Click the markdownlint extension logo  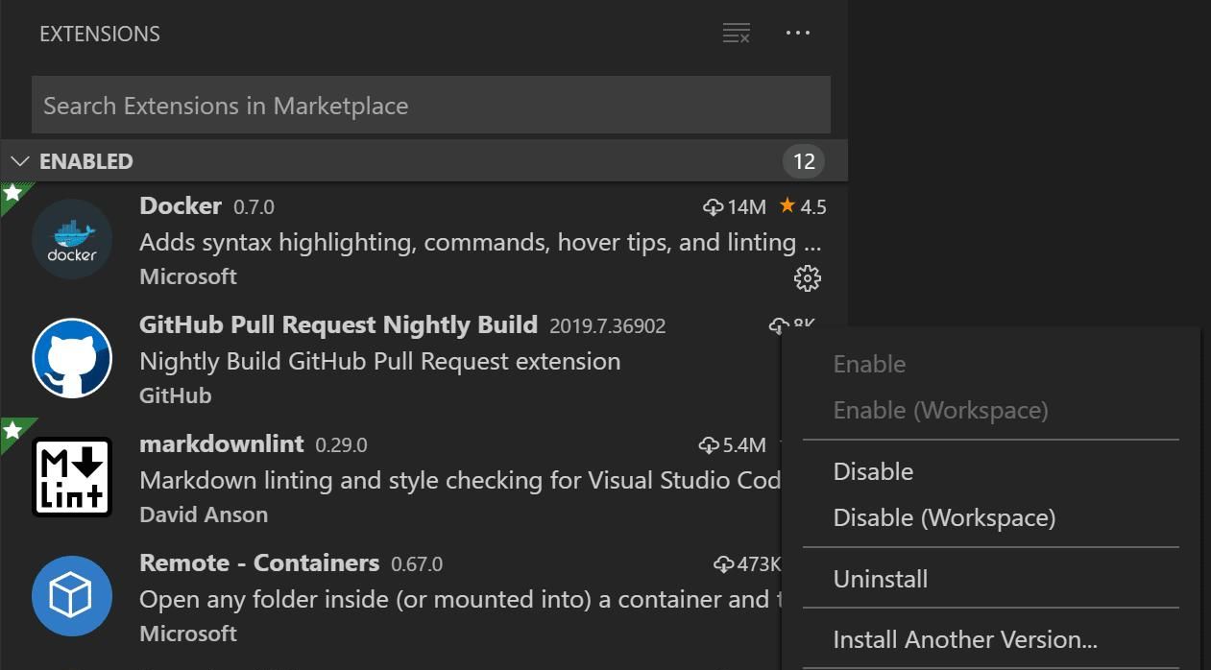(72, 477)
